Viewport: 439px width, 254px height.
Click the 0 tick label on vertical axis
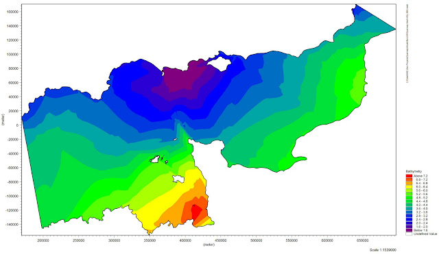[17, 125]
